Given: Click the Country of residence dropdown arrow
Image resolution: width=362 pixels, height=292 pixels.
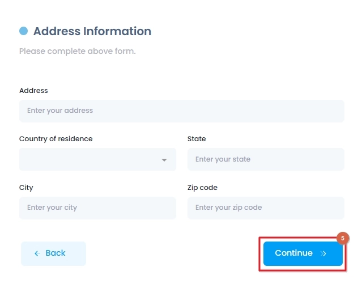Looking at the screenshot, I should [x=164, y=160].
